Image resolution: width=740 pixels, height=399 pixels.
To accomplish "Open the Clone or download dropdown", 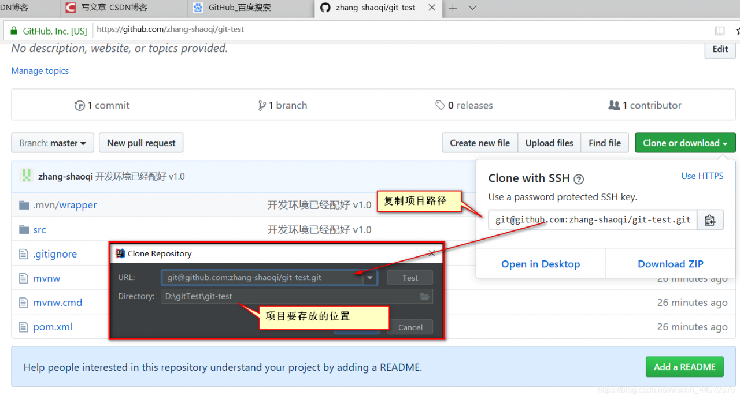I will point(685,143).
